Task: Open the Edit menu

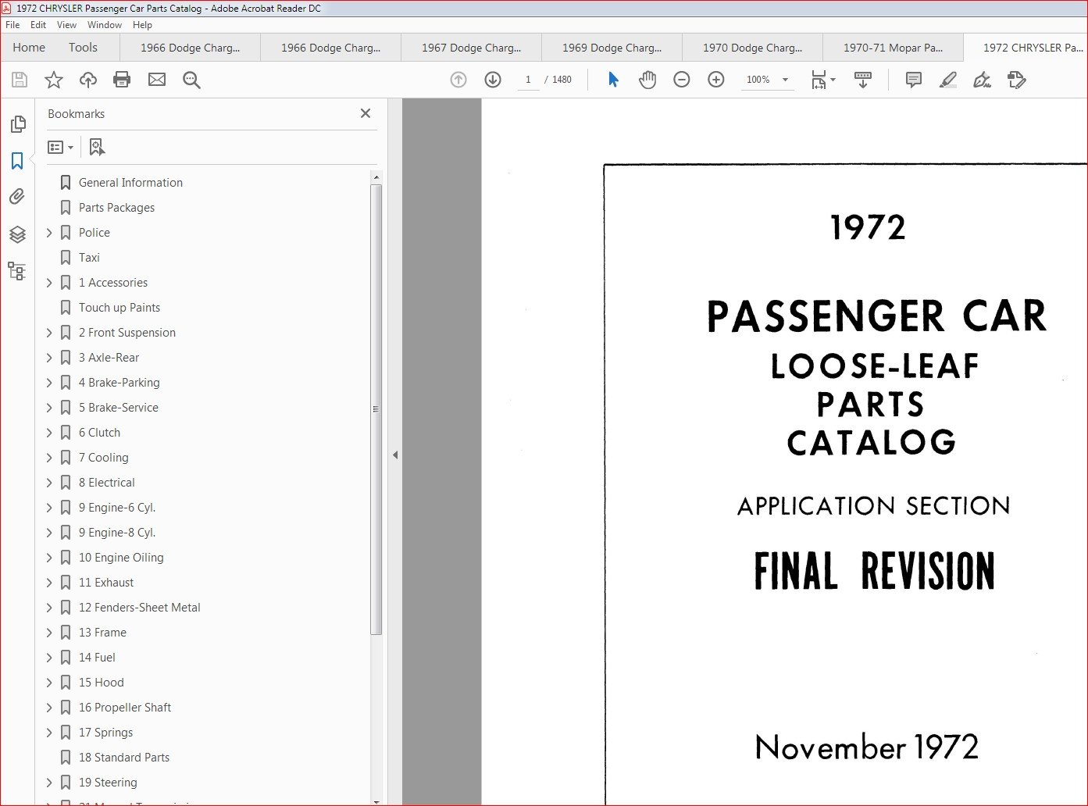Action: [x=38, y=25]
